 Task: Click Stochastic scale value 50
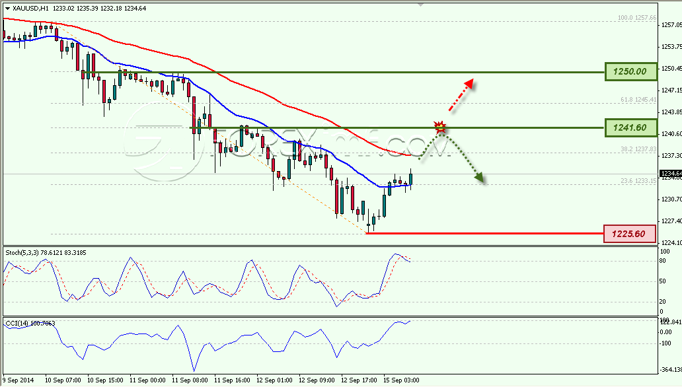click(x=663, y=281)
